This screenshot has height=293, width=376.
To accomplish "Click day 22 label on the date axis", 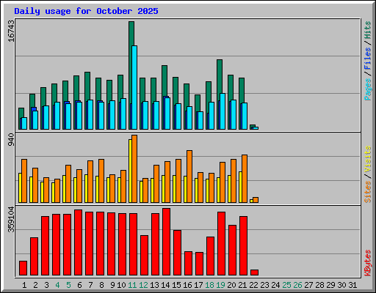I will 253,285.
